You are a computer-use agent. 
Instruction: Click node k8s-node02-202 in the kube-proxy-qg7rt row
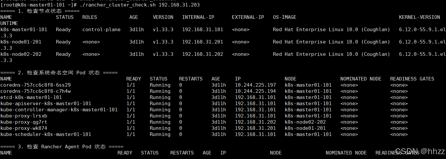click(305, 122)
